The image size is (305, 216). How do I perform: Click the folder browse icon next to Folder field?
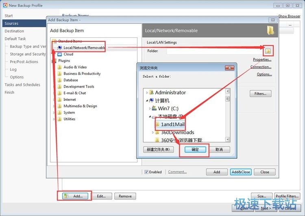(268, 51)
